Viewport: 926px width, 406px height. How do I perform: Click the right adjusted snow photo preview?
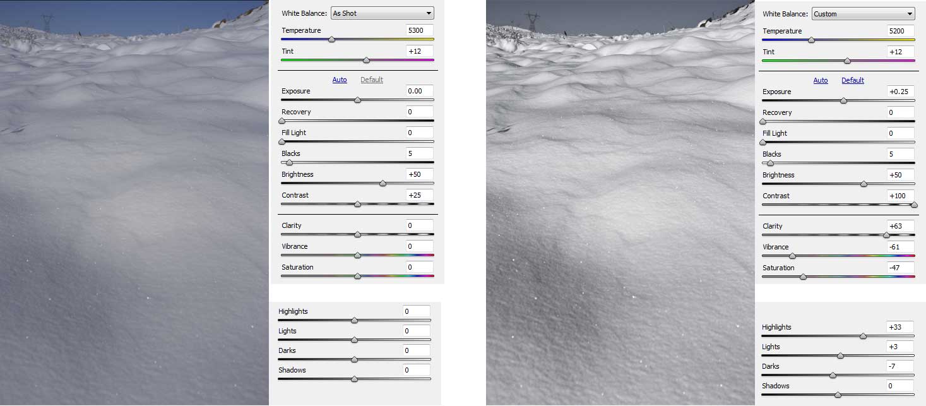point(620,203)
